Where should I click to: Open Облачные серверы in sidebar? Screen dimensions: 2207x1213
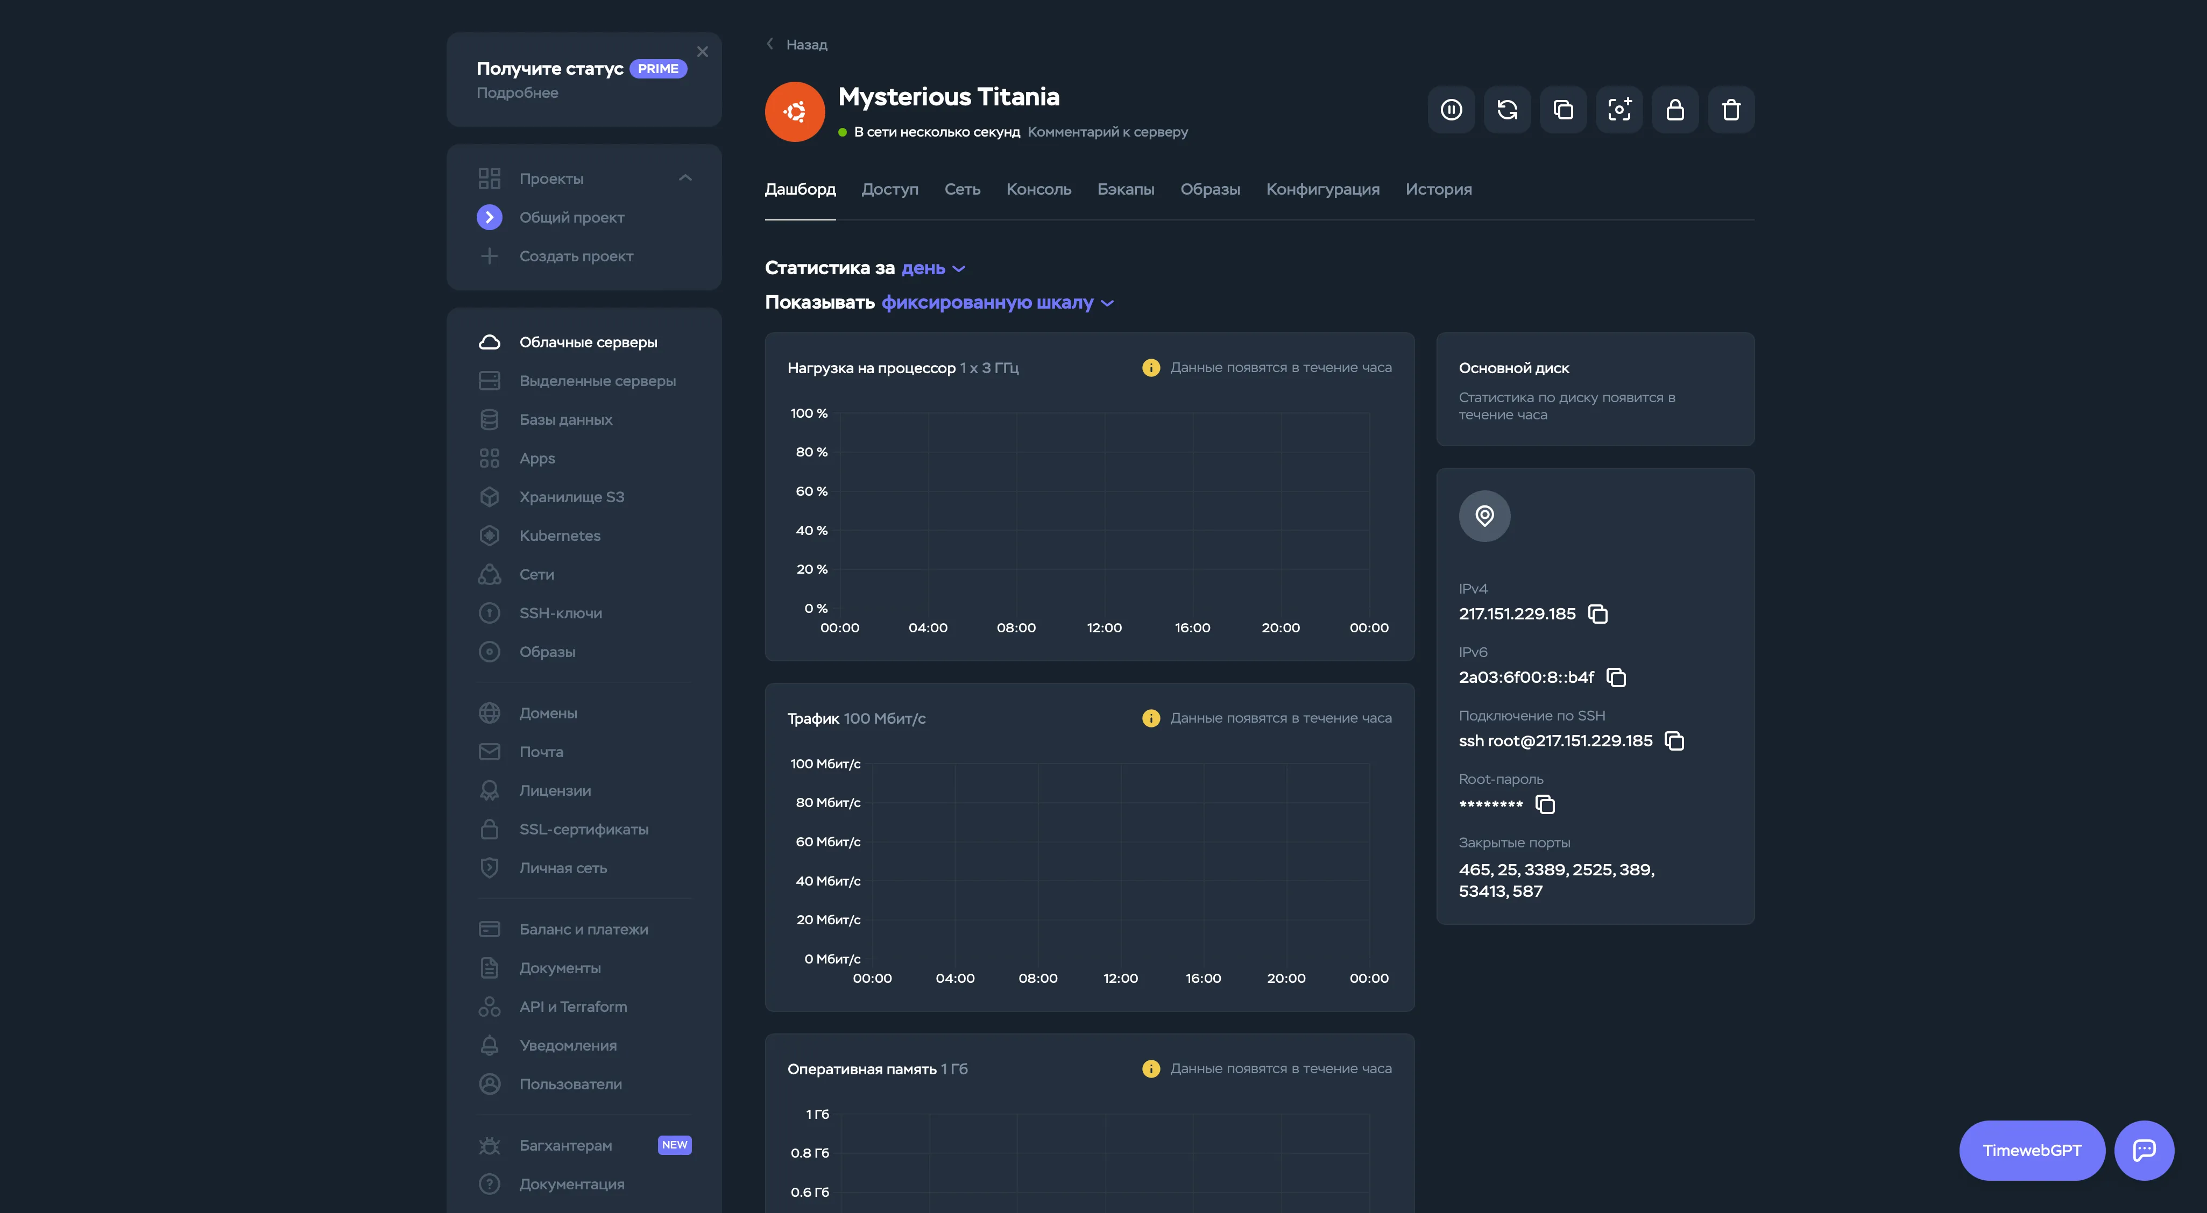tap(584, 341)
